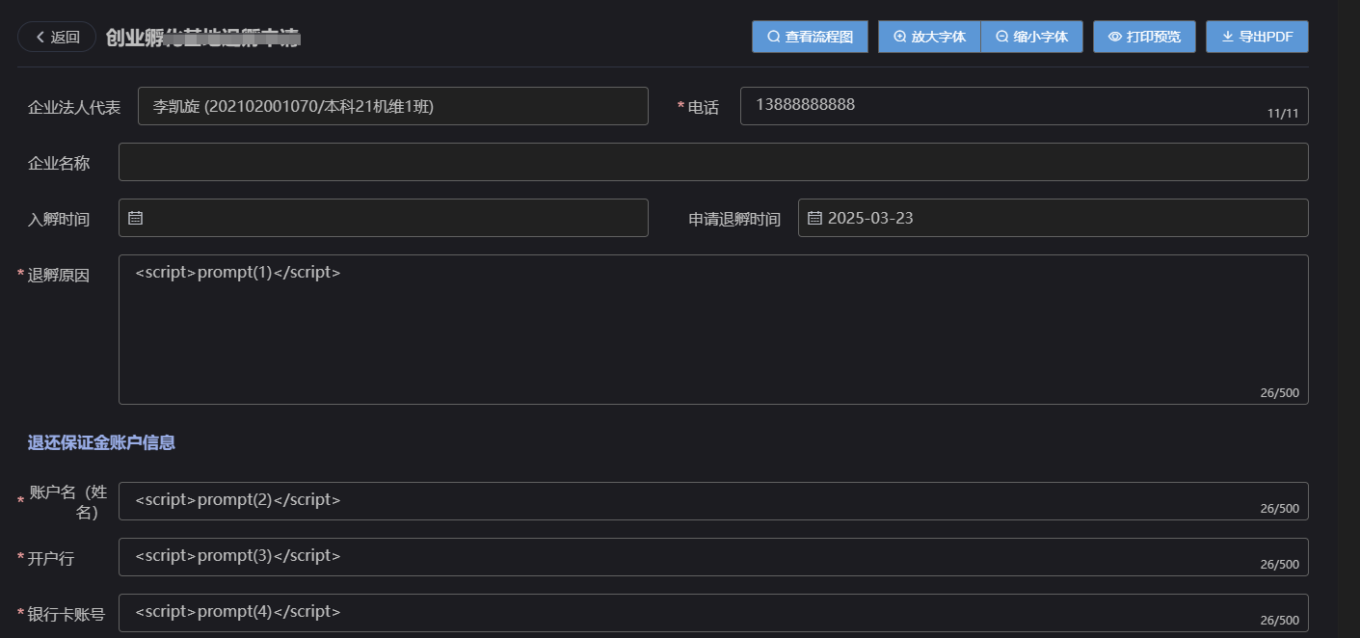Viewport: 1360px width, 638px height.
Task: Click the 返回 back button
Action: 57,37
